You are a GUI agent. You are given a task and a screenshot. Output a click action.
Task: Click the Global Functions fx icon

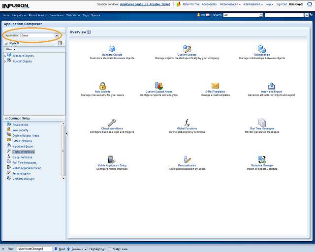[187, 123]
